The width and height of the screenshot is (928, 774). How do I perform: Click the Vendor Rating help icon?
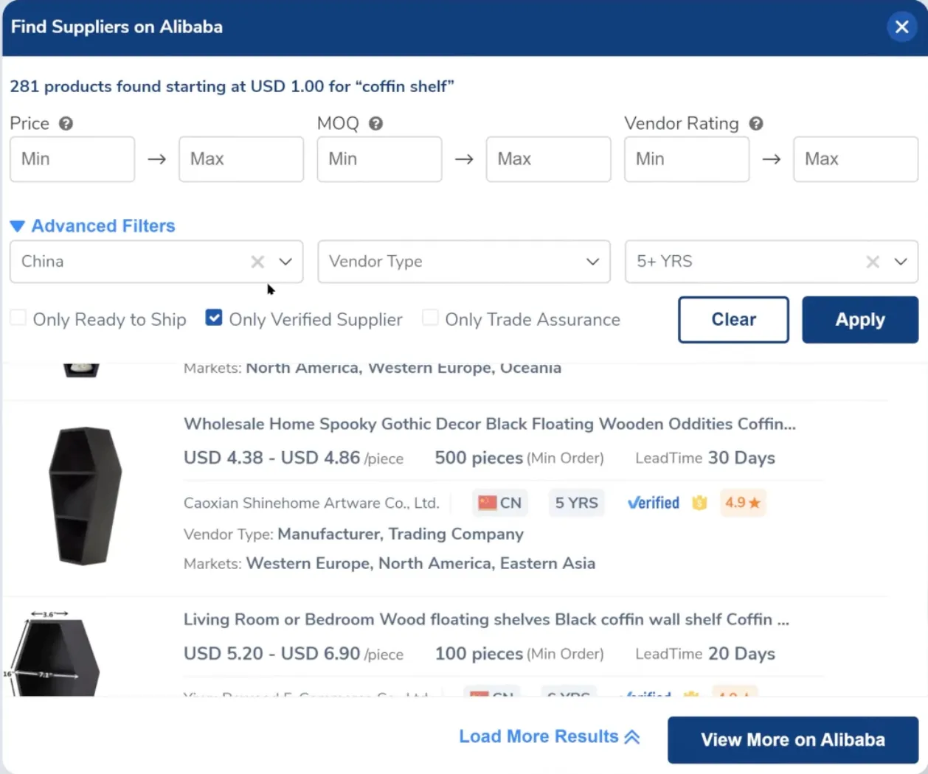pos(755,124)
